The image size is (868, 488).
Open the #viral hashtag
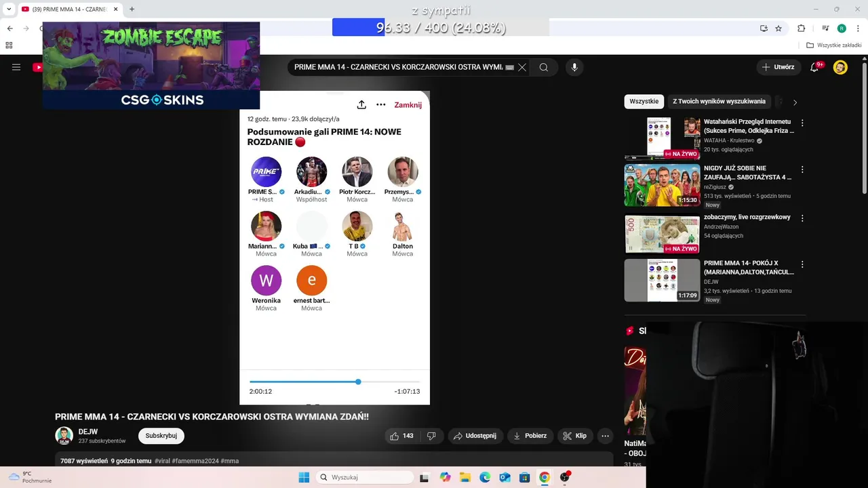163,461
